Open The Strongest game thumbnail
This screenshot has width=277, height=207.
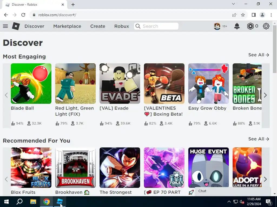(x=120, y=168)
